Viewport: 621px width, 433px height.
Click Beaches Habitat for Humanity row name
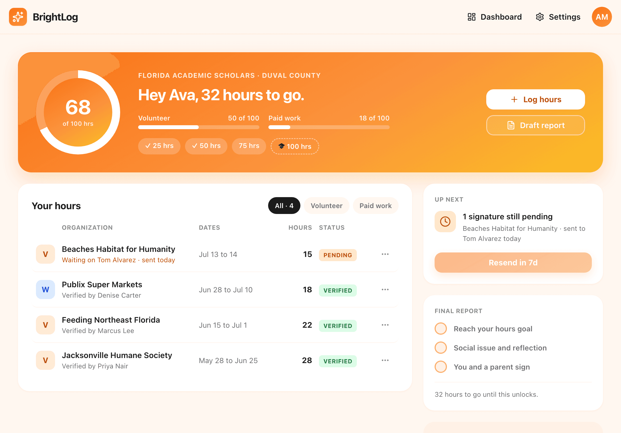(118, 249)
